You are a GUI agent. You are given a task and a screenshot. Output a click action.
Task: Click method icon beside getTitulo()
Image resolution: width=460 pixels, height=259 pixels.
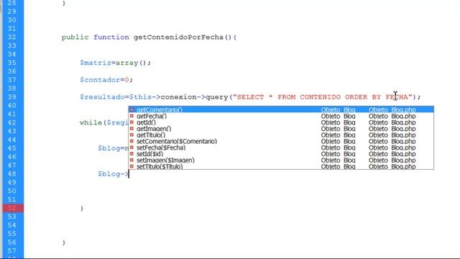(x=132, y=135)
